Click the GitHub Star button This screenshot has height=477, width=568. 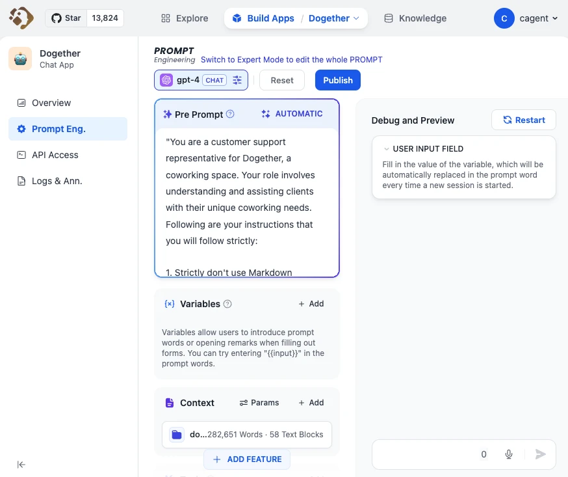tap(66, 18)
